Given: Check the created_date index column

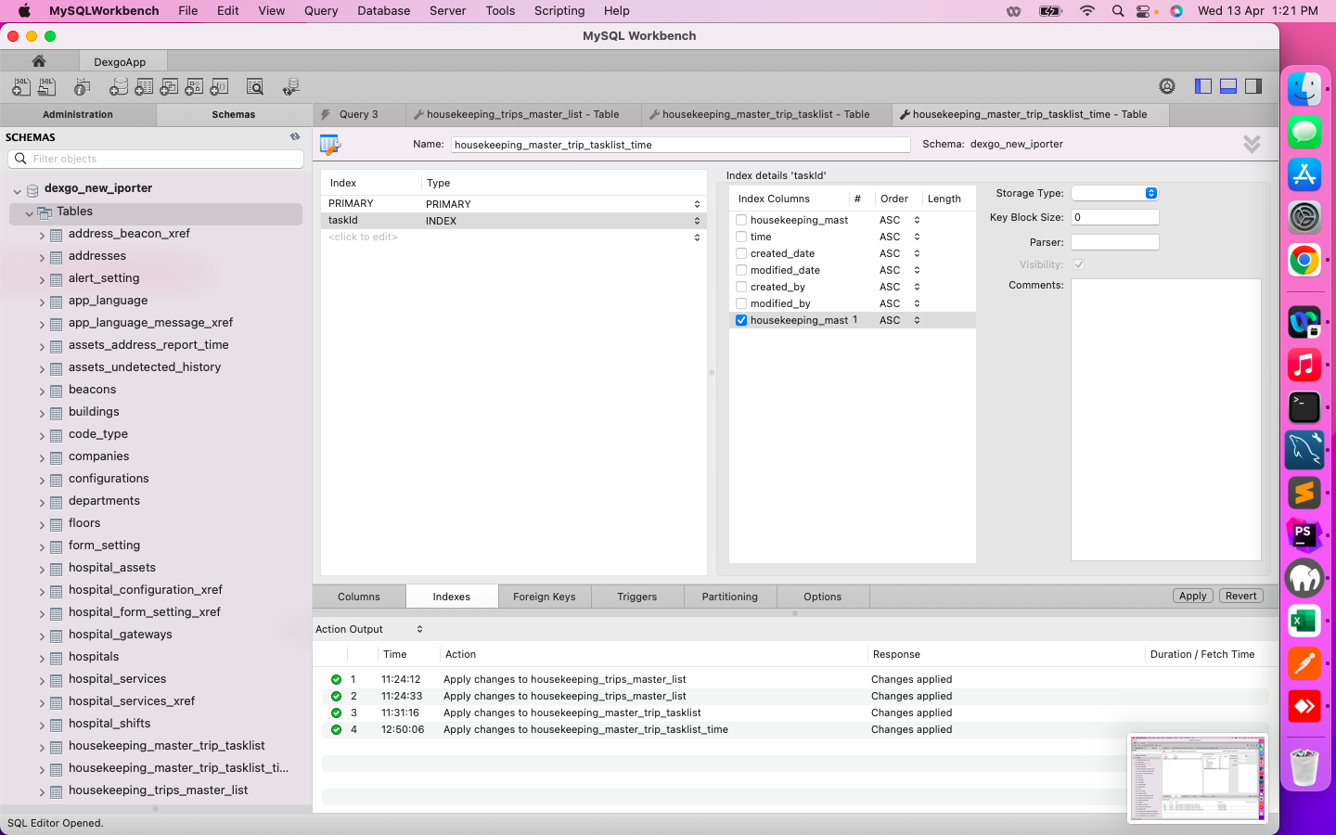Looking at the screenshot, I should pyautogui.click(x=741, y=253).
